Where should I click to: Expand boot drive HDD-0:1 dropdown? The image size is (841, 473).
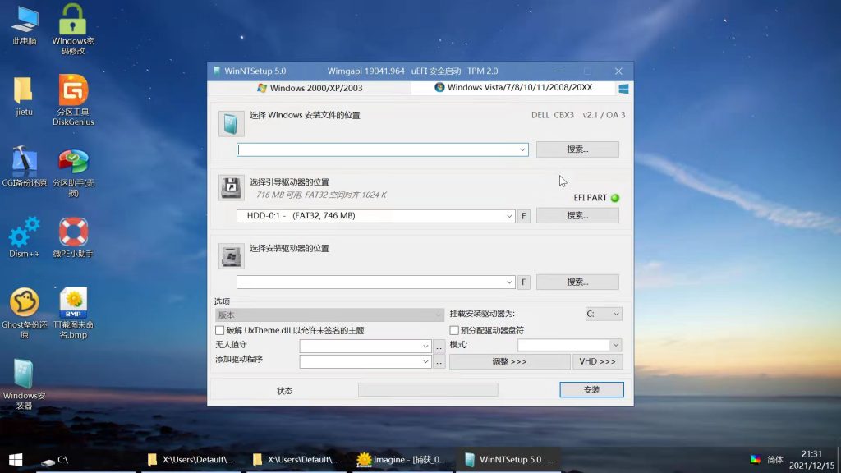pyautogui.click(x=509, y=216)
